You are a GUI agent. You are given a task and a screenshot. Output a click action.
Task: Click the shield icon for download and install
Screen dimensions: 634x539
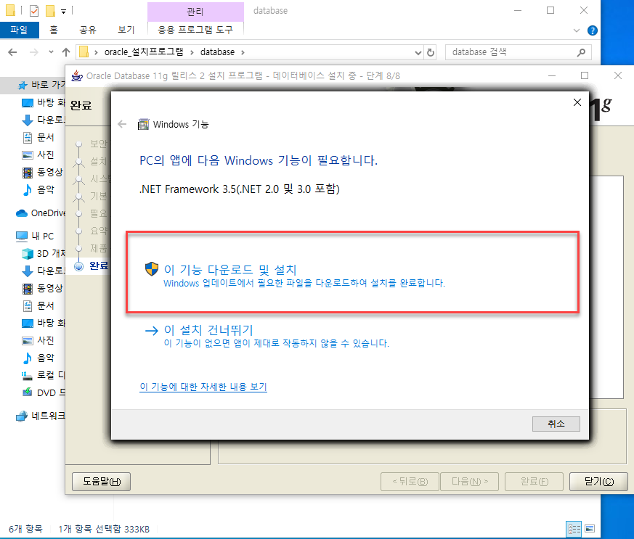(152, 268)
